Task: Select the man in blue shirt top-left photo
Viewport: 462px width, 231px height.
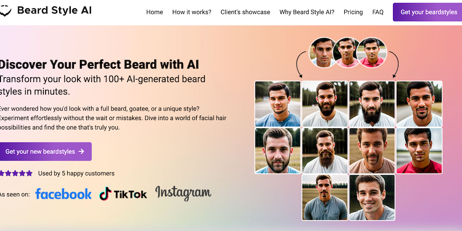Action: 277,104
